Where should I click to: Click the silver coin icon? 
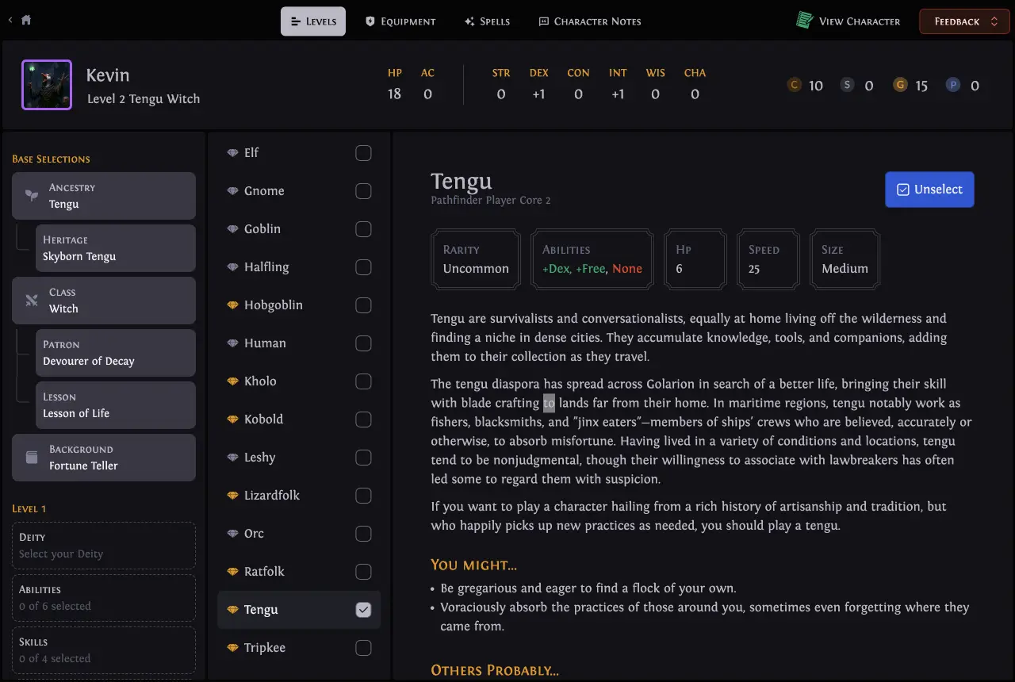coord(848,85)
